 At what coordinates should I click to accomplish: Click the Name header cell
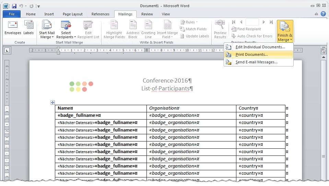click(101, 108)
